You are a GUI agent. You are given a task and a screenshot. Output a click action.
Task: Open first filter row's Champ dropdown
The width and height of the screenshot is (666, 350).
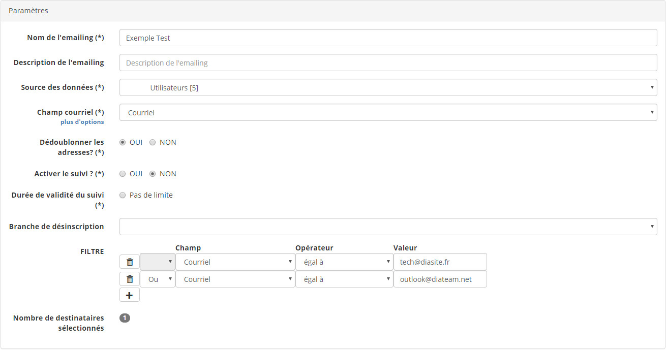(x=235, y=262)
